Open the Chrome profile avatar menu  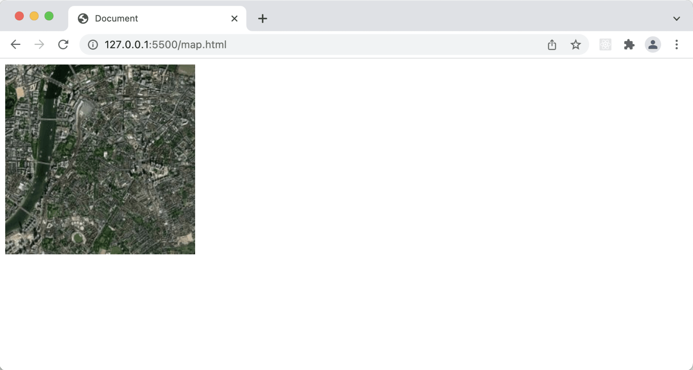click(x=653, y=45)
